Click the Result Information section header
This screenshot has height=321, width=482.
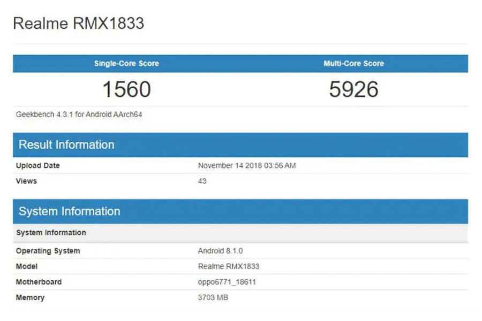click(66, 144)
